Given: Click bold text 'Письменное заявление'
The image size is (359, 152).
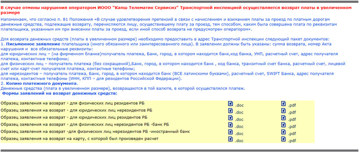Looking at the screenshot, I should [33, 44].
